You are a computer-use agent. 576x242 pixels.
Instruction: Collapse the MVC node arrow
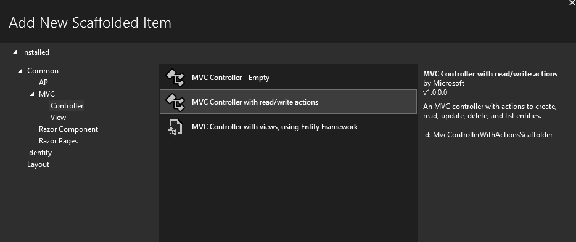pyautogui.click(x=32, y=94)
